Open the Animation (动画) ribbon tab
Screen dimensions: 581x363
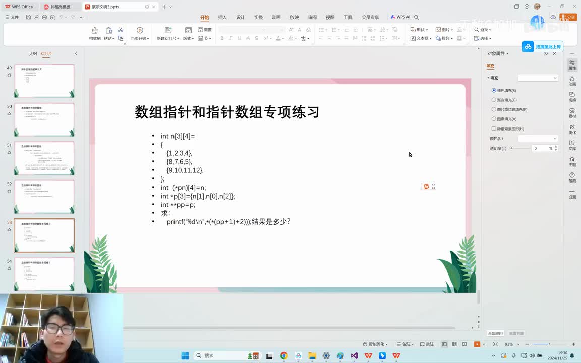click(276, 17)
